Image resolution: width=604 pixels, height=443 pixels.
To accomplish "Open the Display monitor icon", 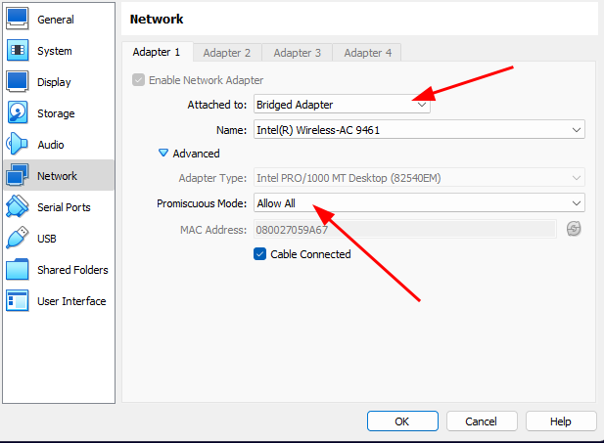I will (18, 81).
